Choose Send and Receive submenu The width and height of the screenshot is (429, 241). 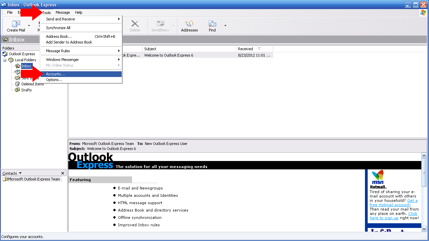81,19
